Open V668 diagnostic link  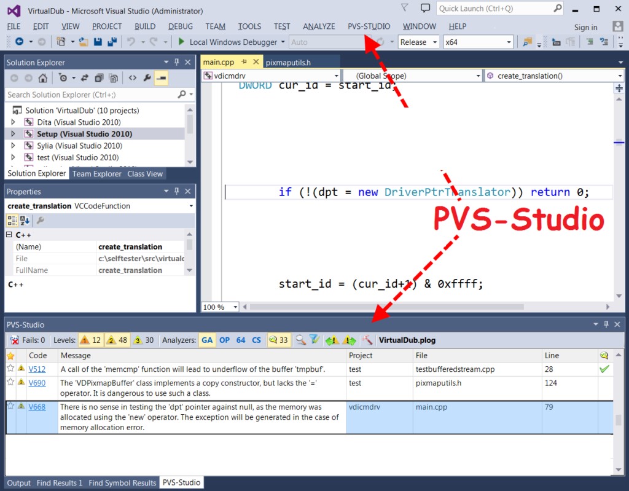37,407
